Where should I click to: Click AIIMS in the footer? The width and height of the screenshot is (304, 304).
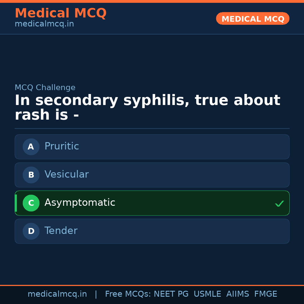tap(238, 294)
